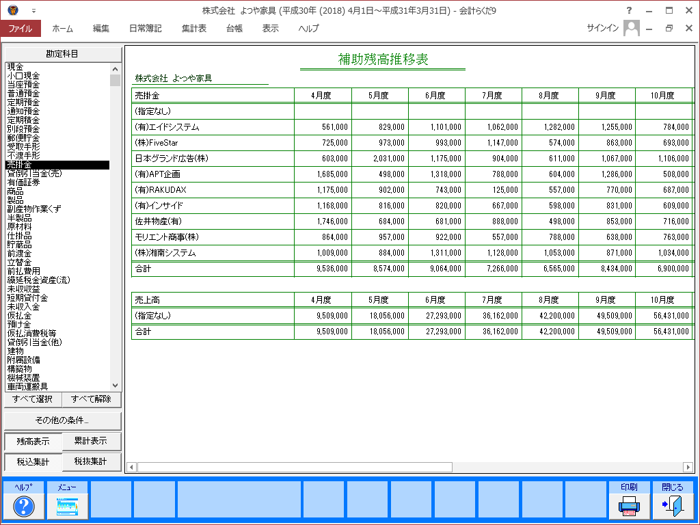This screenshot has height=525, width=700.
Task: Click the 2,031,000 cell in 5月度
Action: pyautogui.click(x=389, y=159)
